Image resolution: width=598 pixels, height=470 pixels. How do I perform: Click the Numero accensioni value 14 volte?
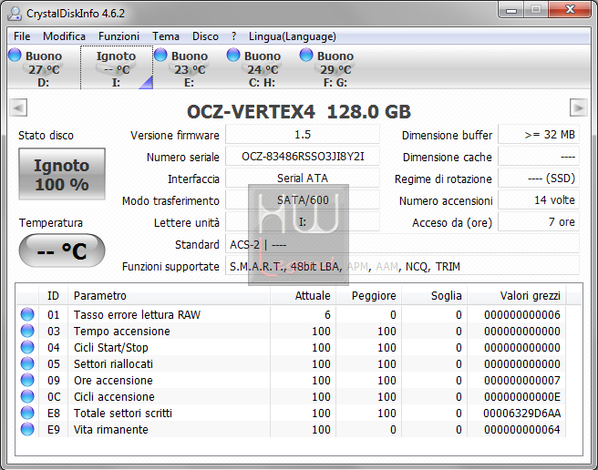point(539,199)
